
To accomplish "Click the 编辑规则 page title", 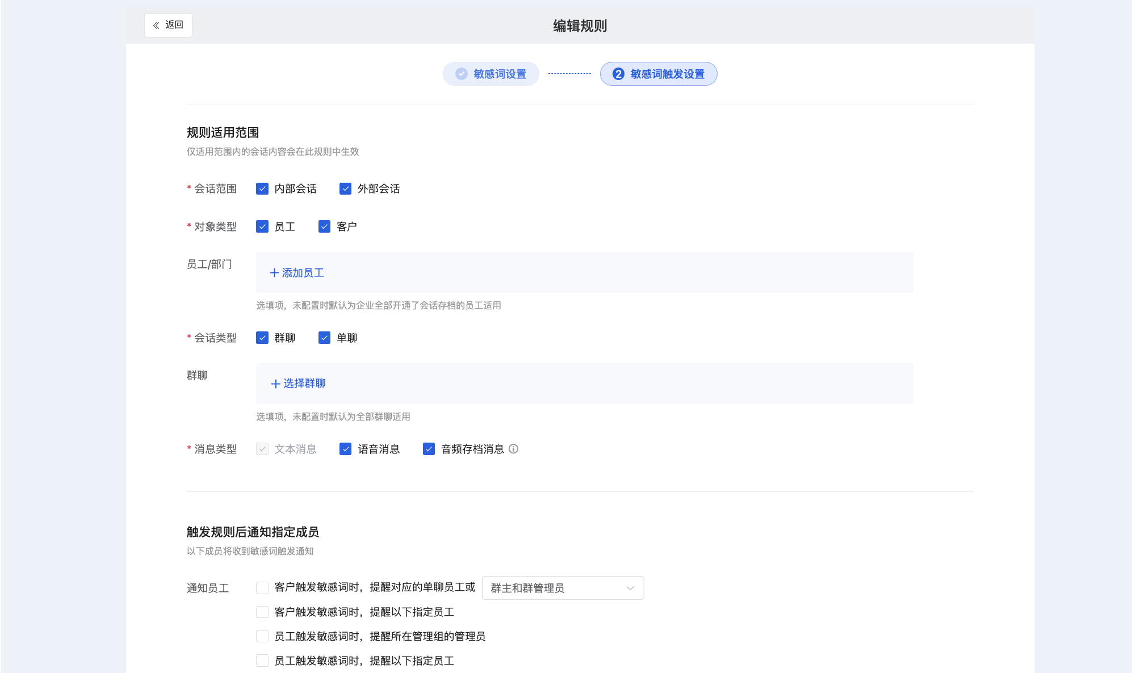I will point(580,26).
